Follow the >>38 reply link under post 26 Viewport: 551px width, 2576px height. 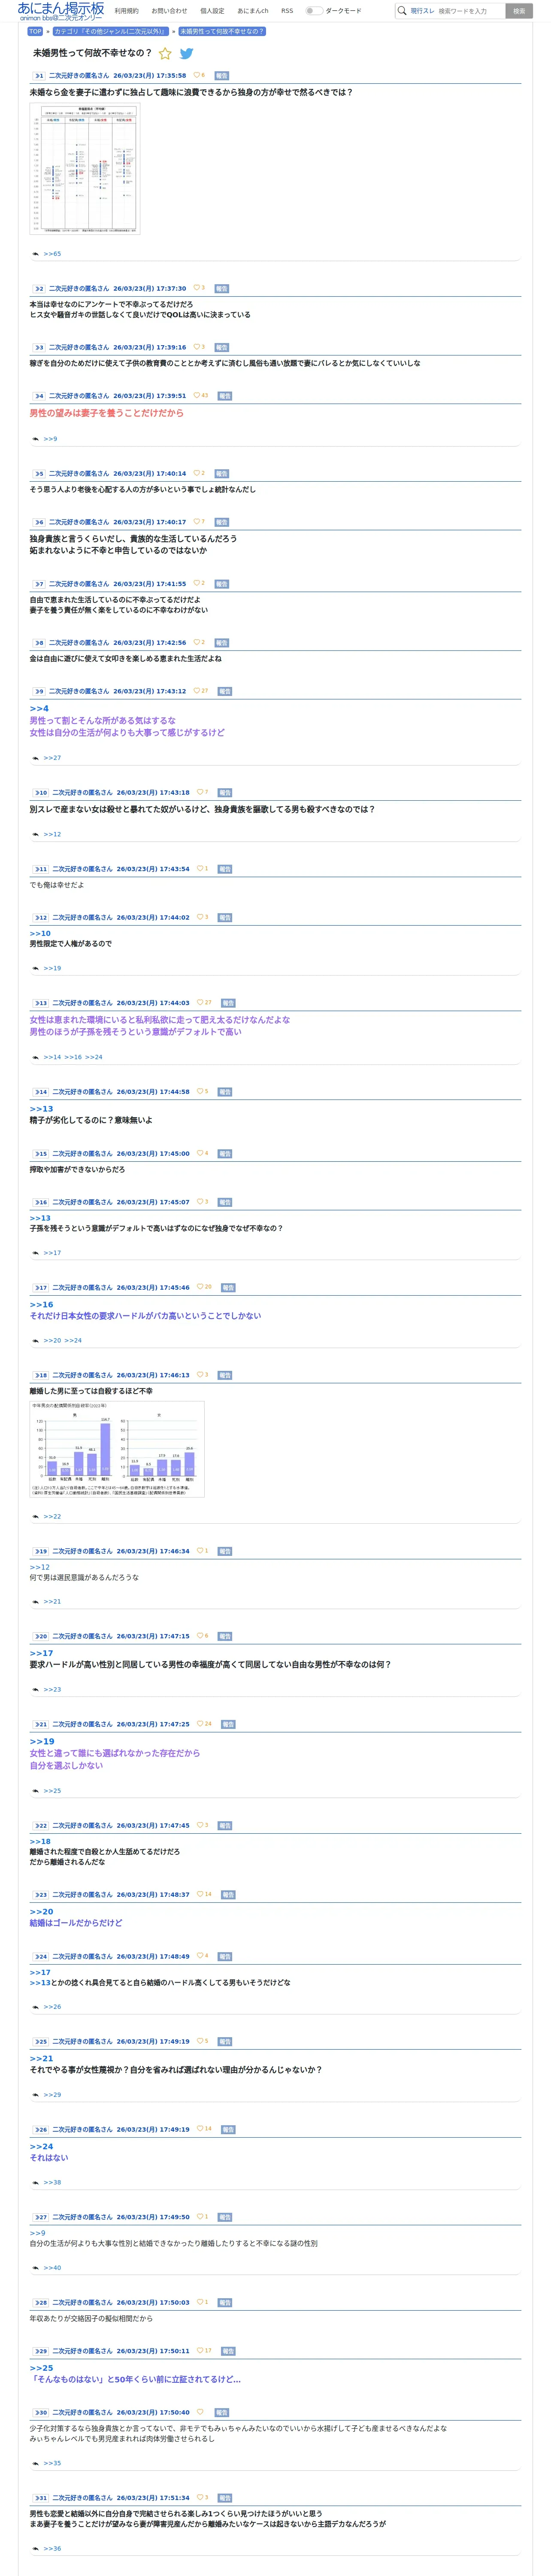coord(52,2183)
